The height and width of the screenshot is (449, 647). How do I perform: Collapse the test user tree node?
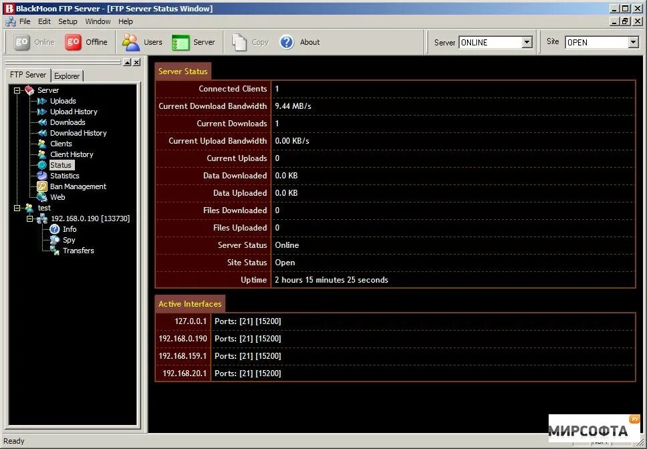point(17,208)
